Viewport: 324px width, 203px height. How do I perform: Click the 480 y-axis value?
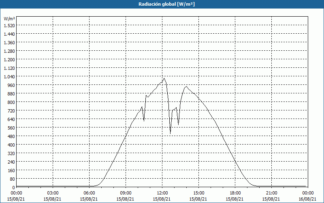(12, 136)
